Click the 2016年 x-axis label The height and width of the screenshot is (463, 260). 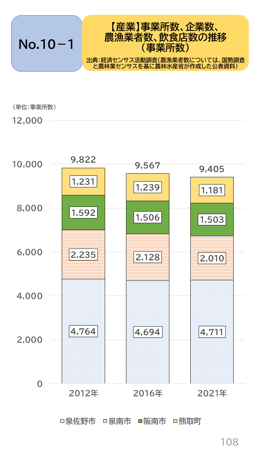click(x=147, y=394)
